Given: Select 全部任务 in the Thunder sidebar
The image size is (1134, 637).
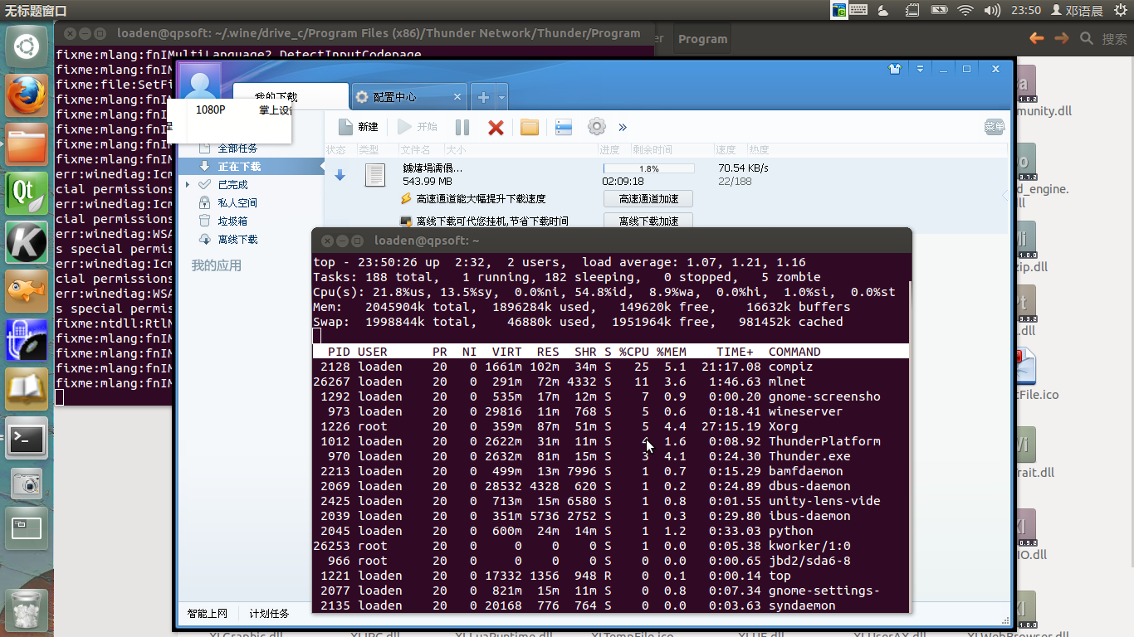Looking at the screenshot, I should pyautogui.click(x=237, y=148).
